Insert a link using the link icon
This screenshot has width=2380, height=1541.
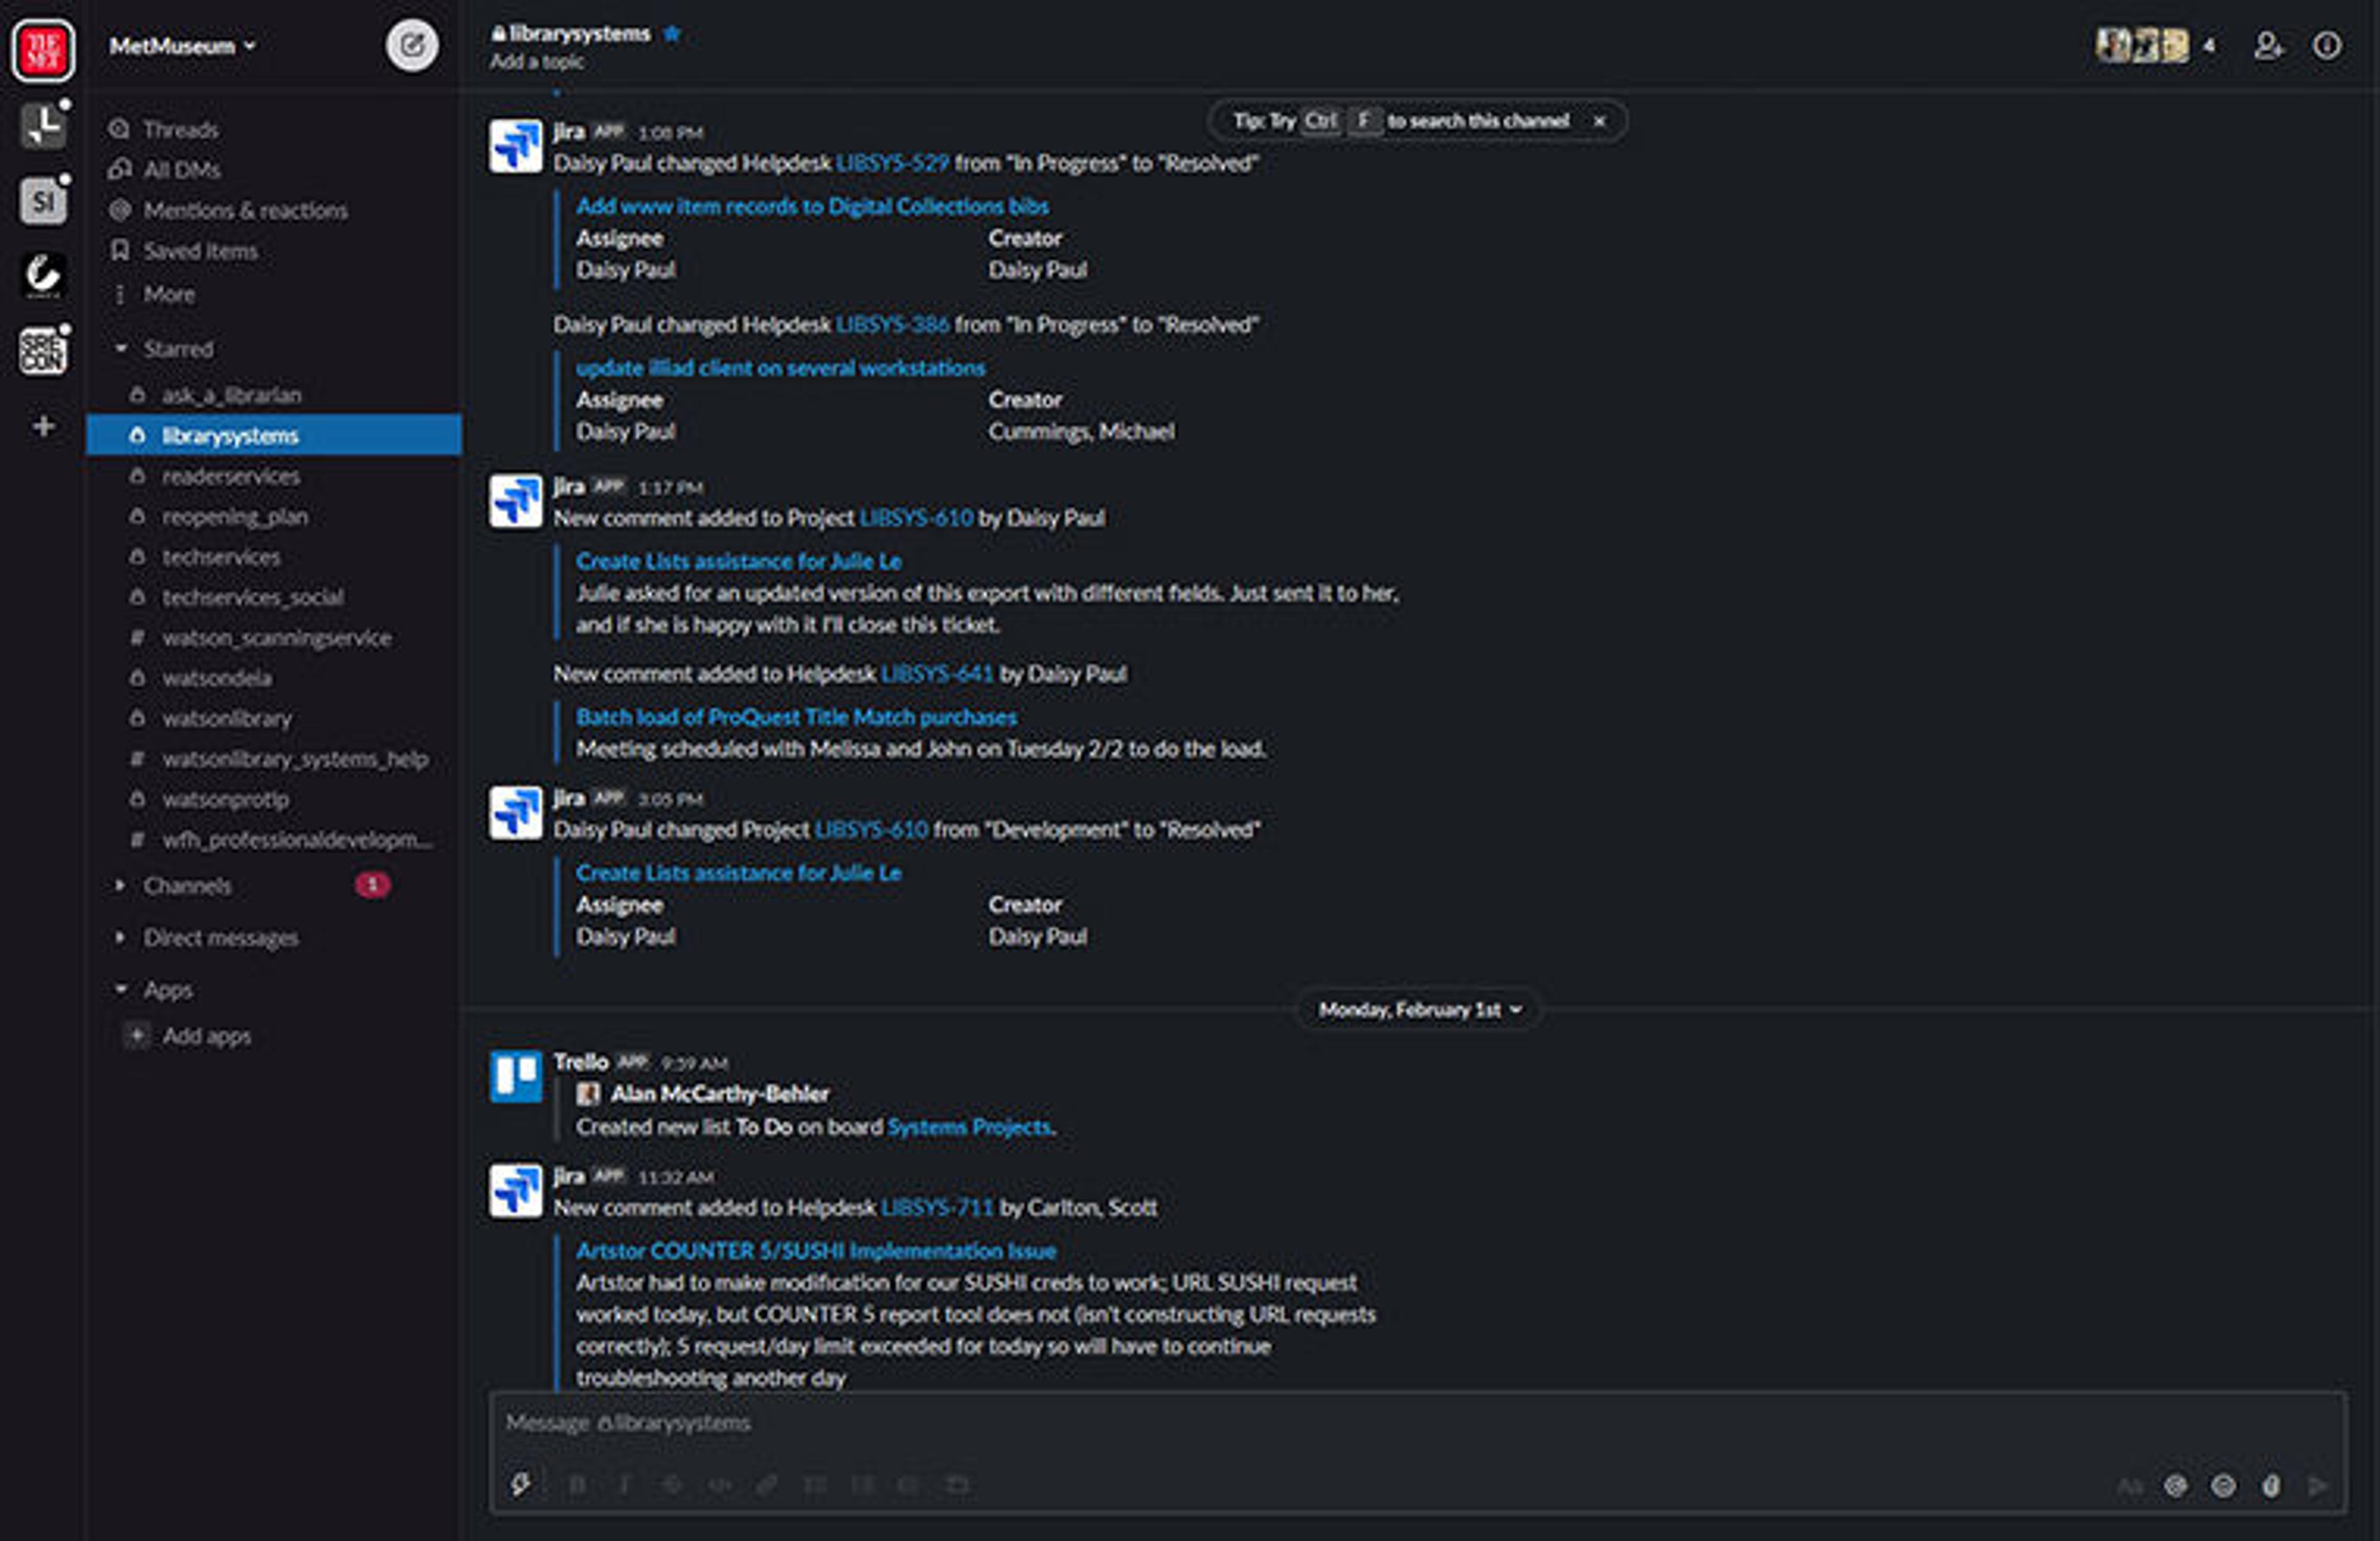[x=769, y=1485]
